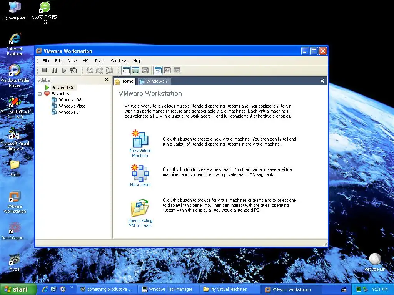Open the File menu
The width and height of the screenshot is (394, 295).
point(46,61)
